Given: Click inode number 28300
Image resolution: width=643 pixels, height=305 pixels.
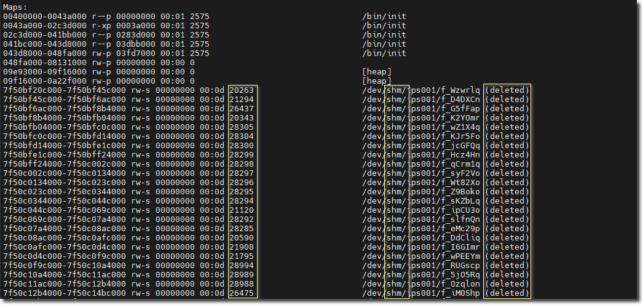Looking at the screenshot, I should 242,146.
